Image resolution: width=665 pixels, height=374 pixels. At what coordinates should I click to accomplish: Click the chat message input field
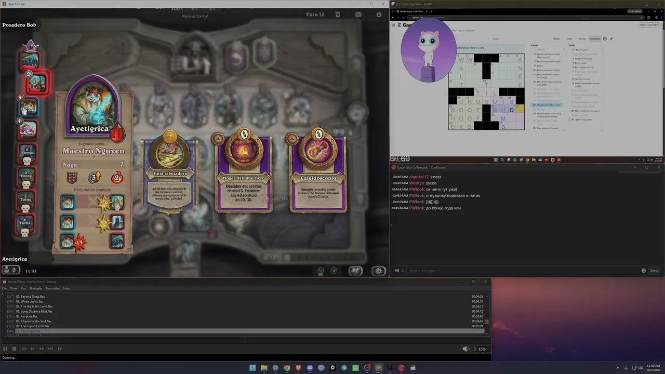(524, 271)
